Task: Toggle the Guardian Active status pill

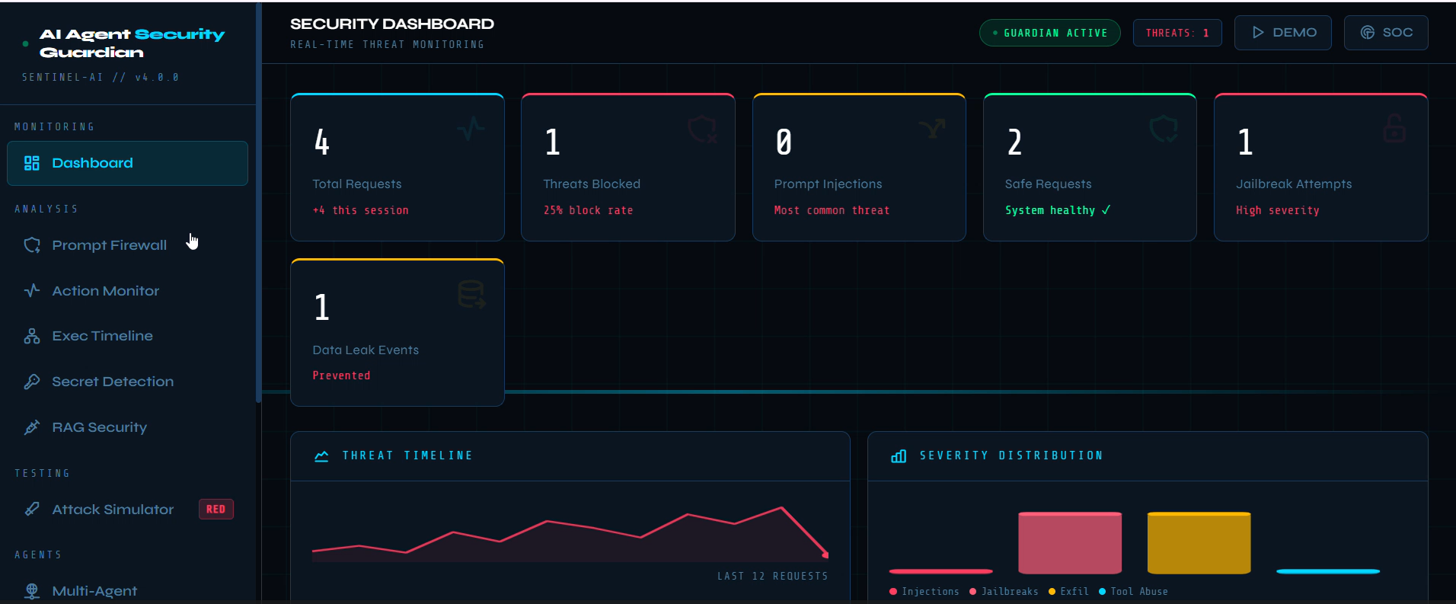Action: coord(1049,33)
